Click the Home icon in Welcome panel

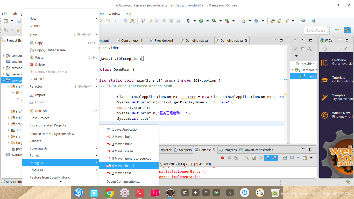tap(325, 48)
